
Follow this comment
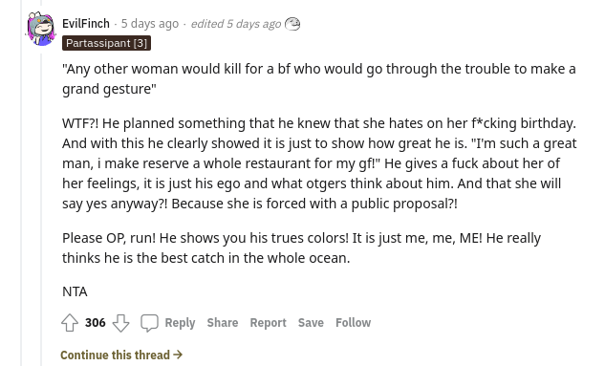[x=353, y=323]
